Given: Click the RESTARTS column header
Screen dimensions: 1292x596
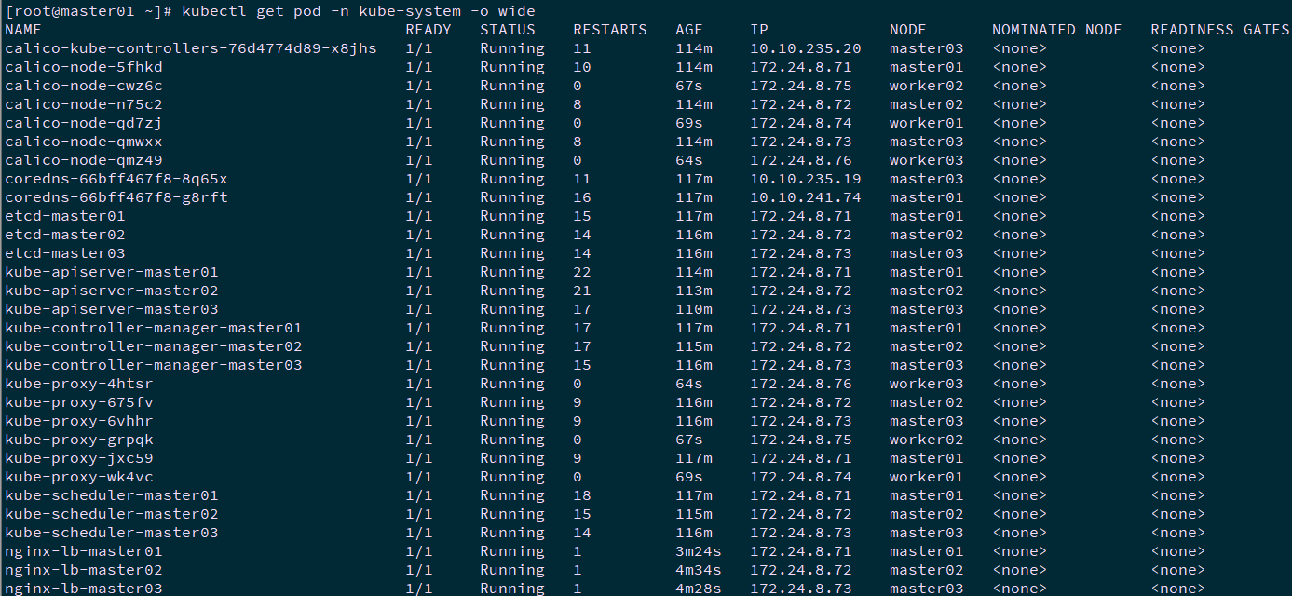Looking at the screenshot, I should point(609,30).
